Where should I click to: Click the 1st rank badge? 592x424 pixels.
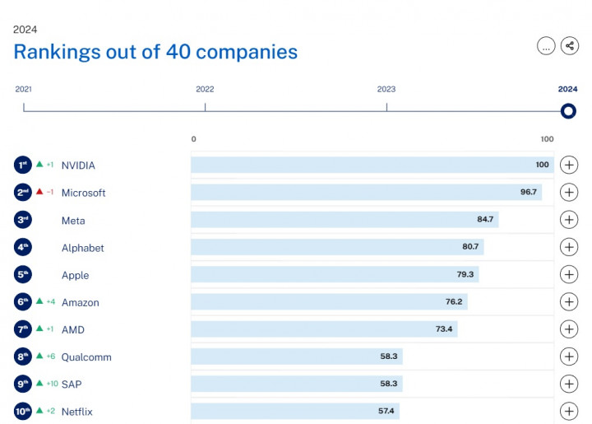[x=22, y=165]
